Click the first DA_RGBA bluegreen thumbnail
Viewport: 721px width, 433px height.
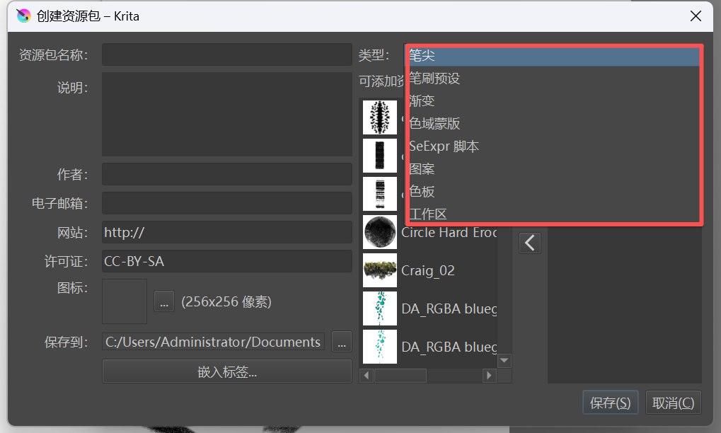(x=380, y=308)
